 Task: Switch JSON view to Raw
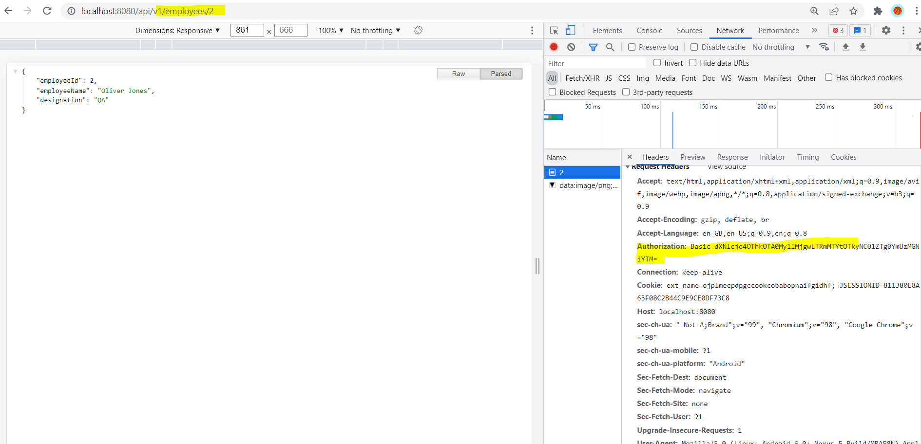pos(458,74)
